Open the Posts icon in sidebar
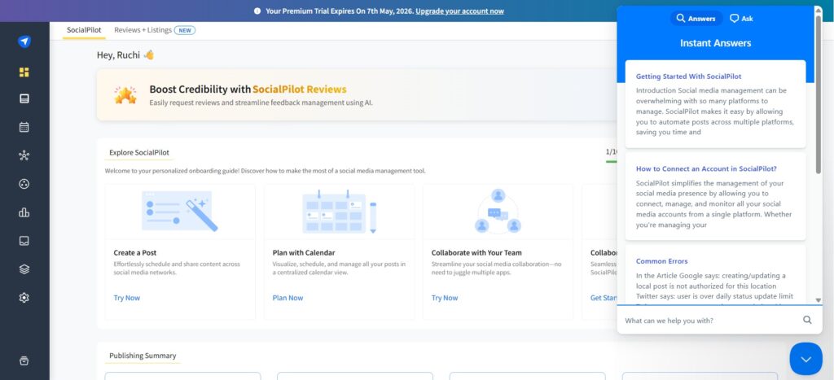This screenshot has height=380, width=834. 24,98
